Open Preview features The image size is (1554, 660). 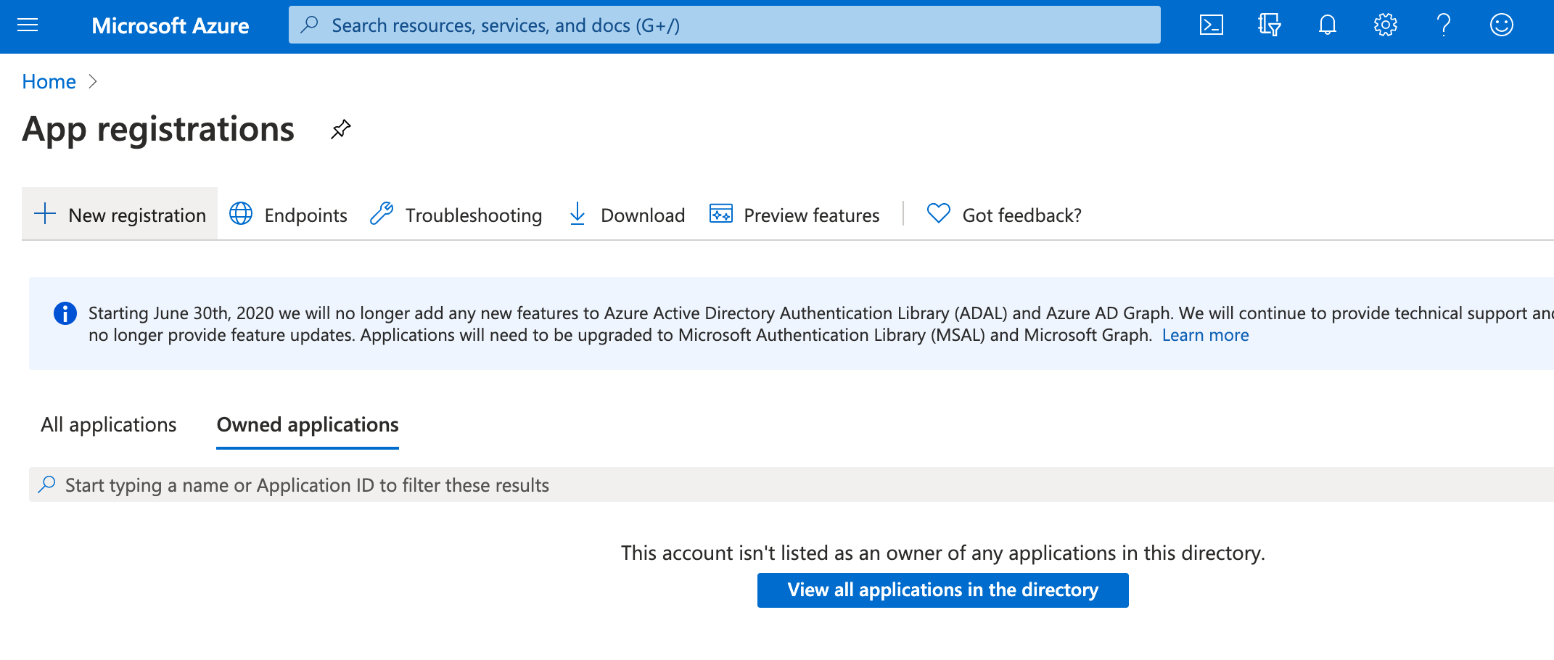click(x=794, y=215)
